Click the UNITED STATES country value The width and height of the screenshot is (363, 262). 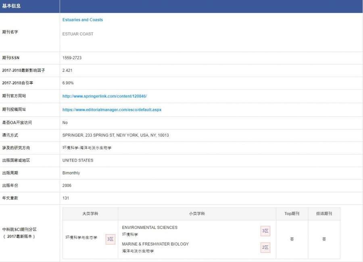point(77,160)
